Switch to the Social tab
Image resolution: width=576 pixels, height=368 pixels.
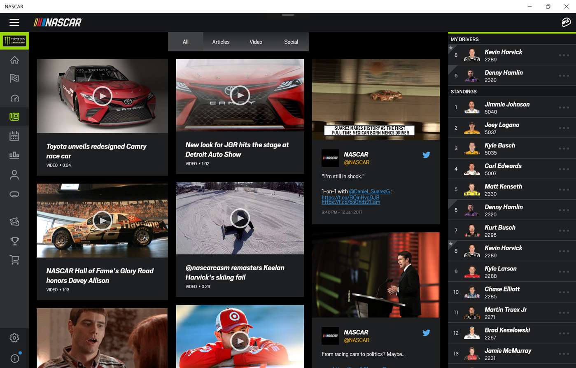tap(291, 42)
